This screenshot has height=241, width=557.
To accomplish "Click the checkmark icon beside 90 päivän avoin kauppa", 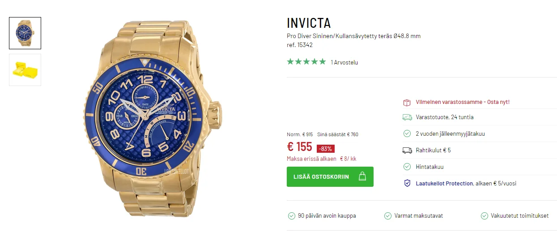I will (291, 216).
